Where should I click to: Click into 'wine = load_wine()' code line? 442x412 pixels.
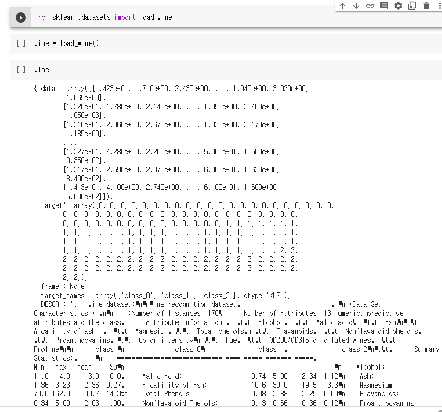[x=67, y=43]
